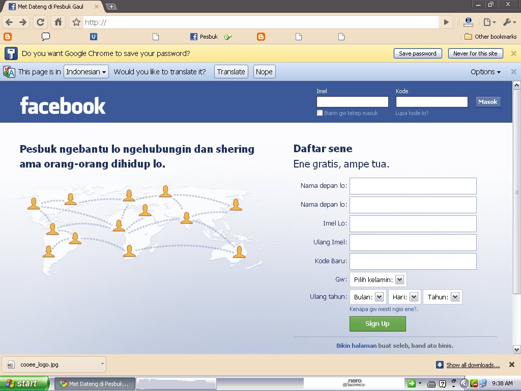This screenshot has width=521, height=391.
Task: Click the Imel login field
Action: coord(353,102)
